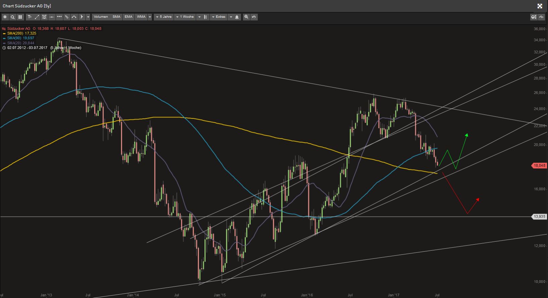Click the SMA(90) blue color swatch
The height and width of the screenshot is (298, 548).
[x=4, y=38]
